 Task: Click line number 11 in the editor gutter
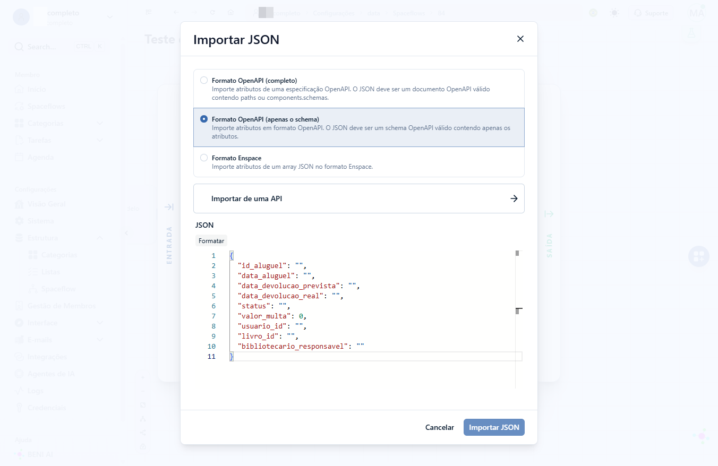pyautogui.click(x=211, y=356)
